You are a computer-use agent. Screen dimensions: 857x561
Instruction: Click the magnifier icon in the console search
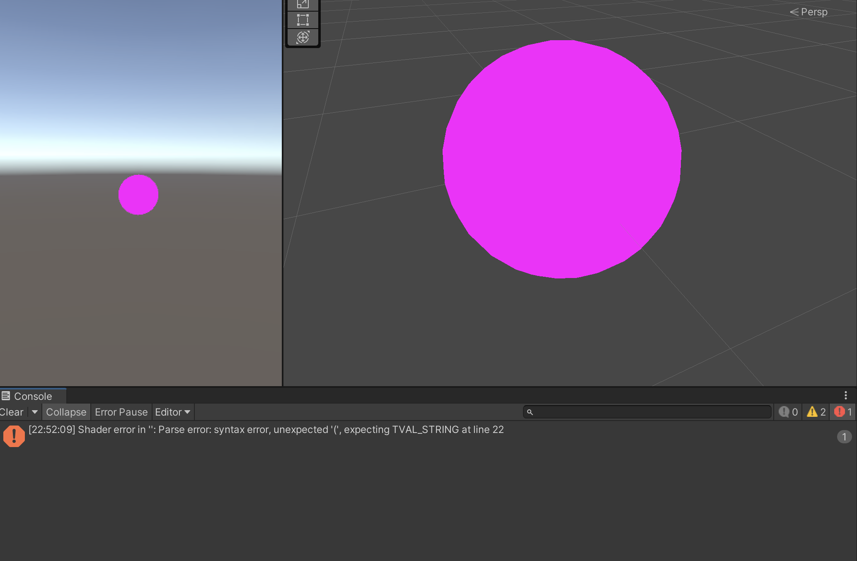click(x=530, y=412)
